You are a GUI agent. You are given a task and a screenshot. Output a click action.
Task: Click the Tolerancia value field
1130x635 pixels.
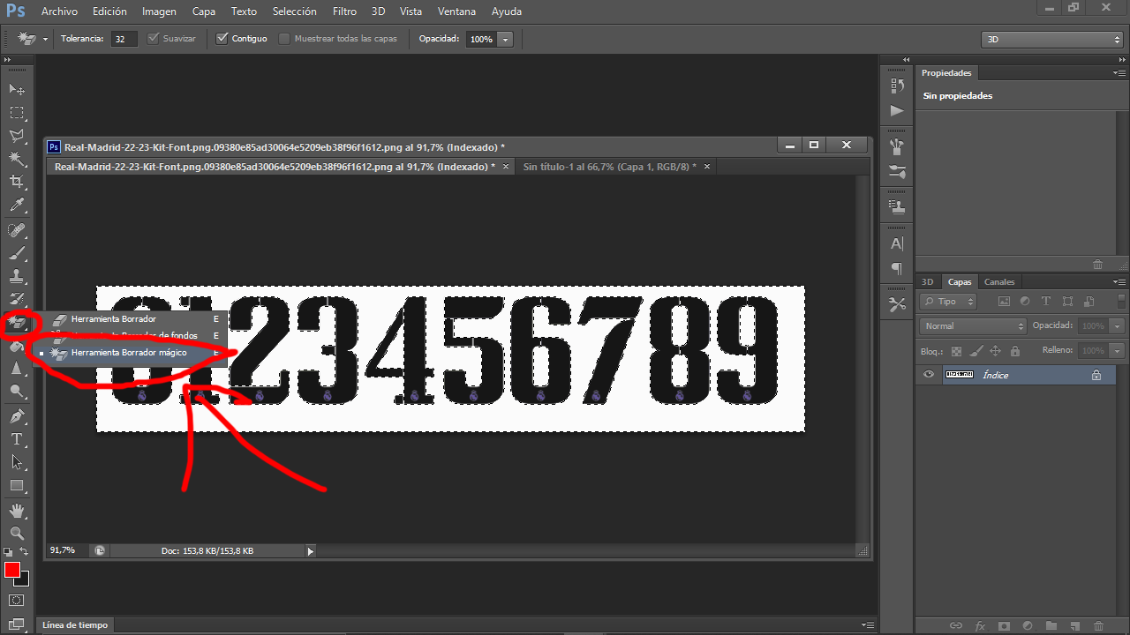(x=124, y=40)
